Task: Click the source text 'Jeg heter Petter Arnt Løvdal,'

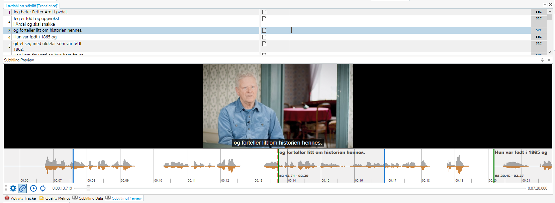Action: tap(40, 12)
